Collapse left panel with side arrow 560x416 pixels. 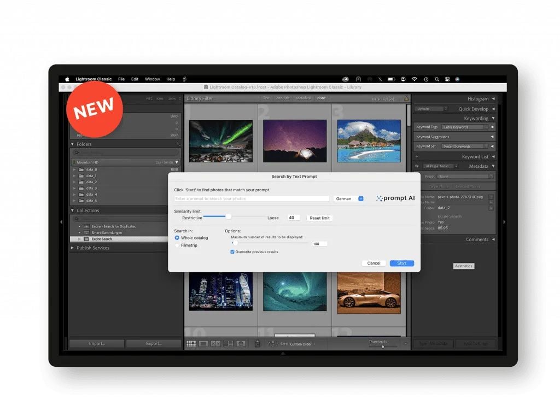(x=61, y=222)
